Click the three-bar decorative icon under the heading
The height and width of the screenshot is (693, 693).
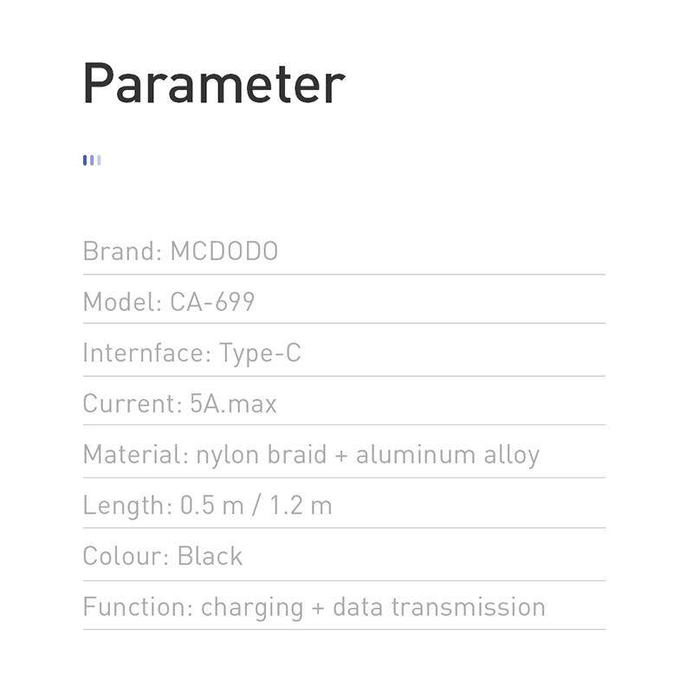(x=92, y=160)
